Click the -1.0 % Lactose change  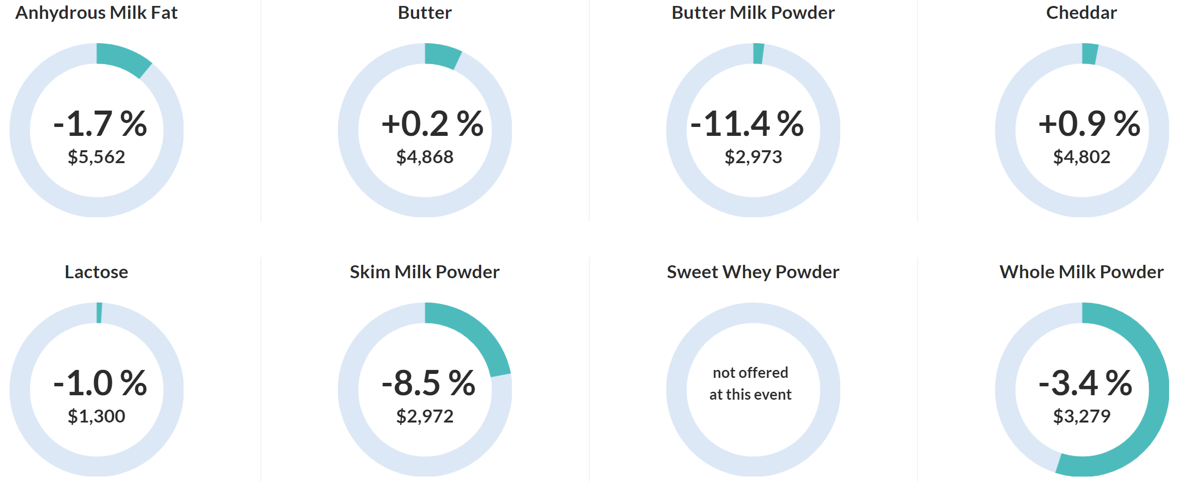point(100,383)
